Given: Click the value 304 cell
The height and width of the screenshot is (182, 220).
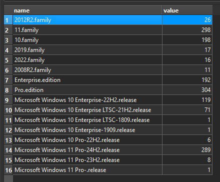Looking at the screenshot, I should coord(187,90).
